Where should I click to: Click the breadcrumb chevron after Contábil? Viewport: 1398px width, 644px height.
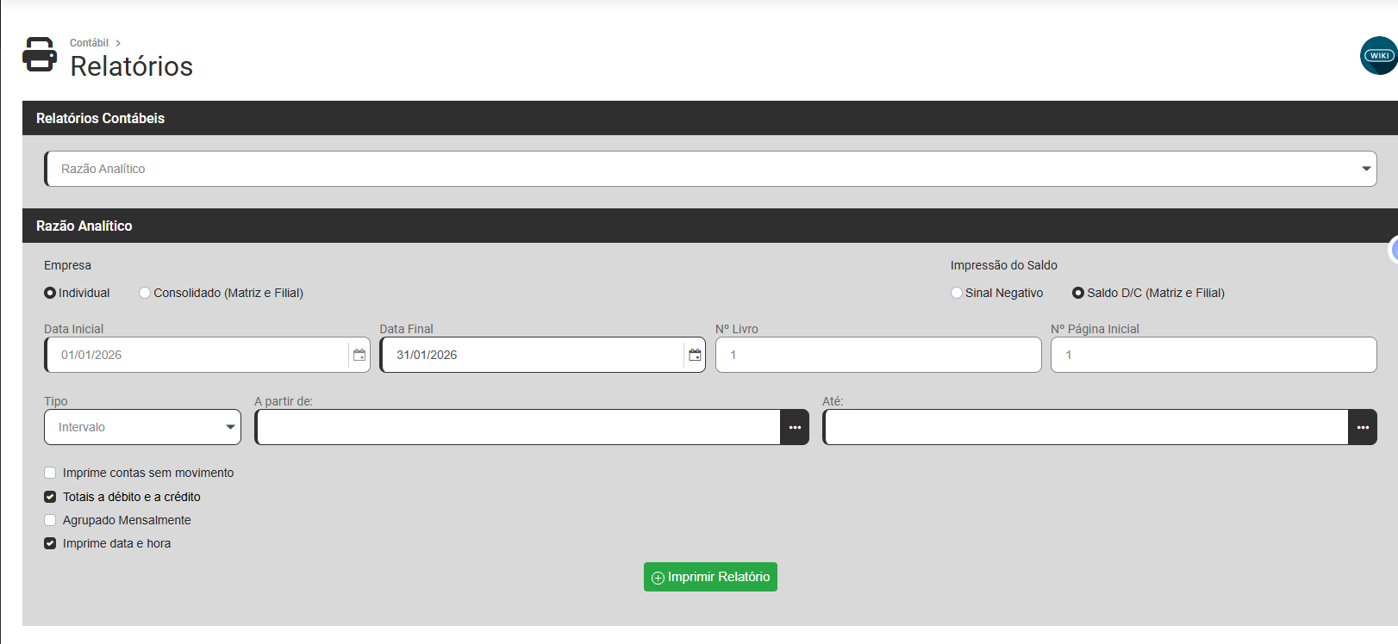(118, 43)
